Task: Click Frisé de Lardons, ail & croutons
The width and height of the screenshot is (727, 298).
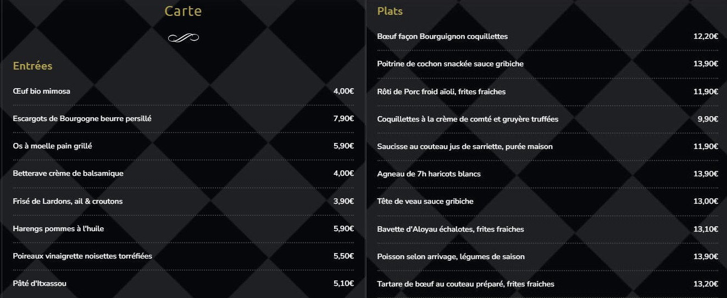Action: pos(68,201)
